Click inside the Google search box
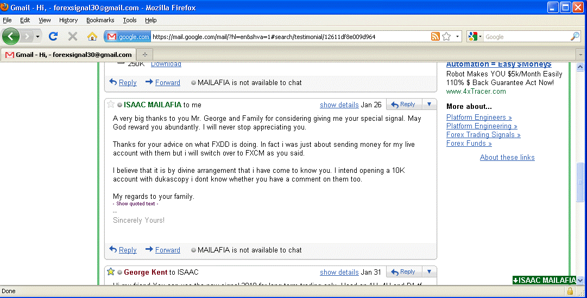The image size is (587, 298). pos(526,37)
